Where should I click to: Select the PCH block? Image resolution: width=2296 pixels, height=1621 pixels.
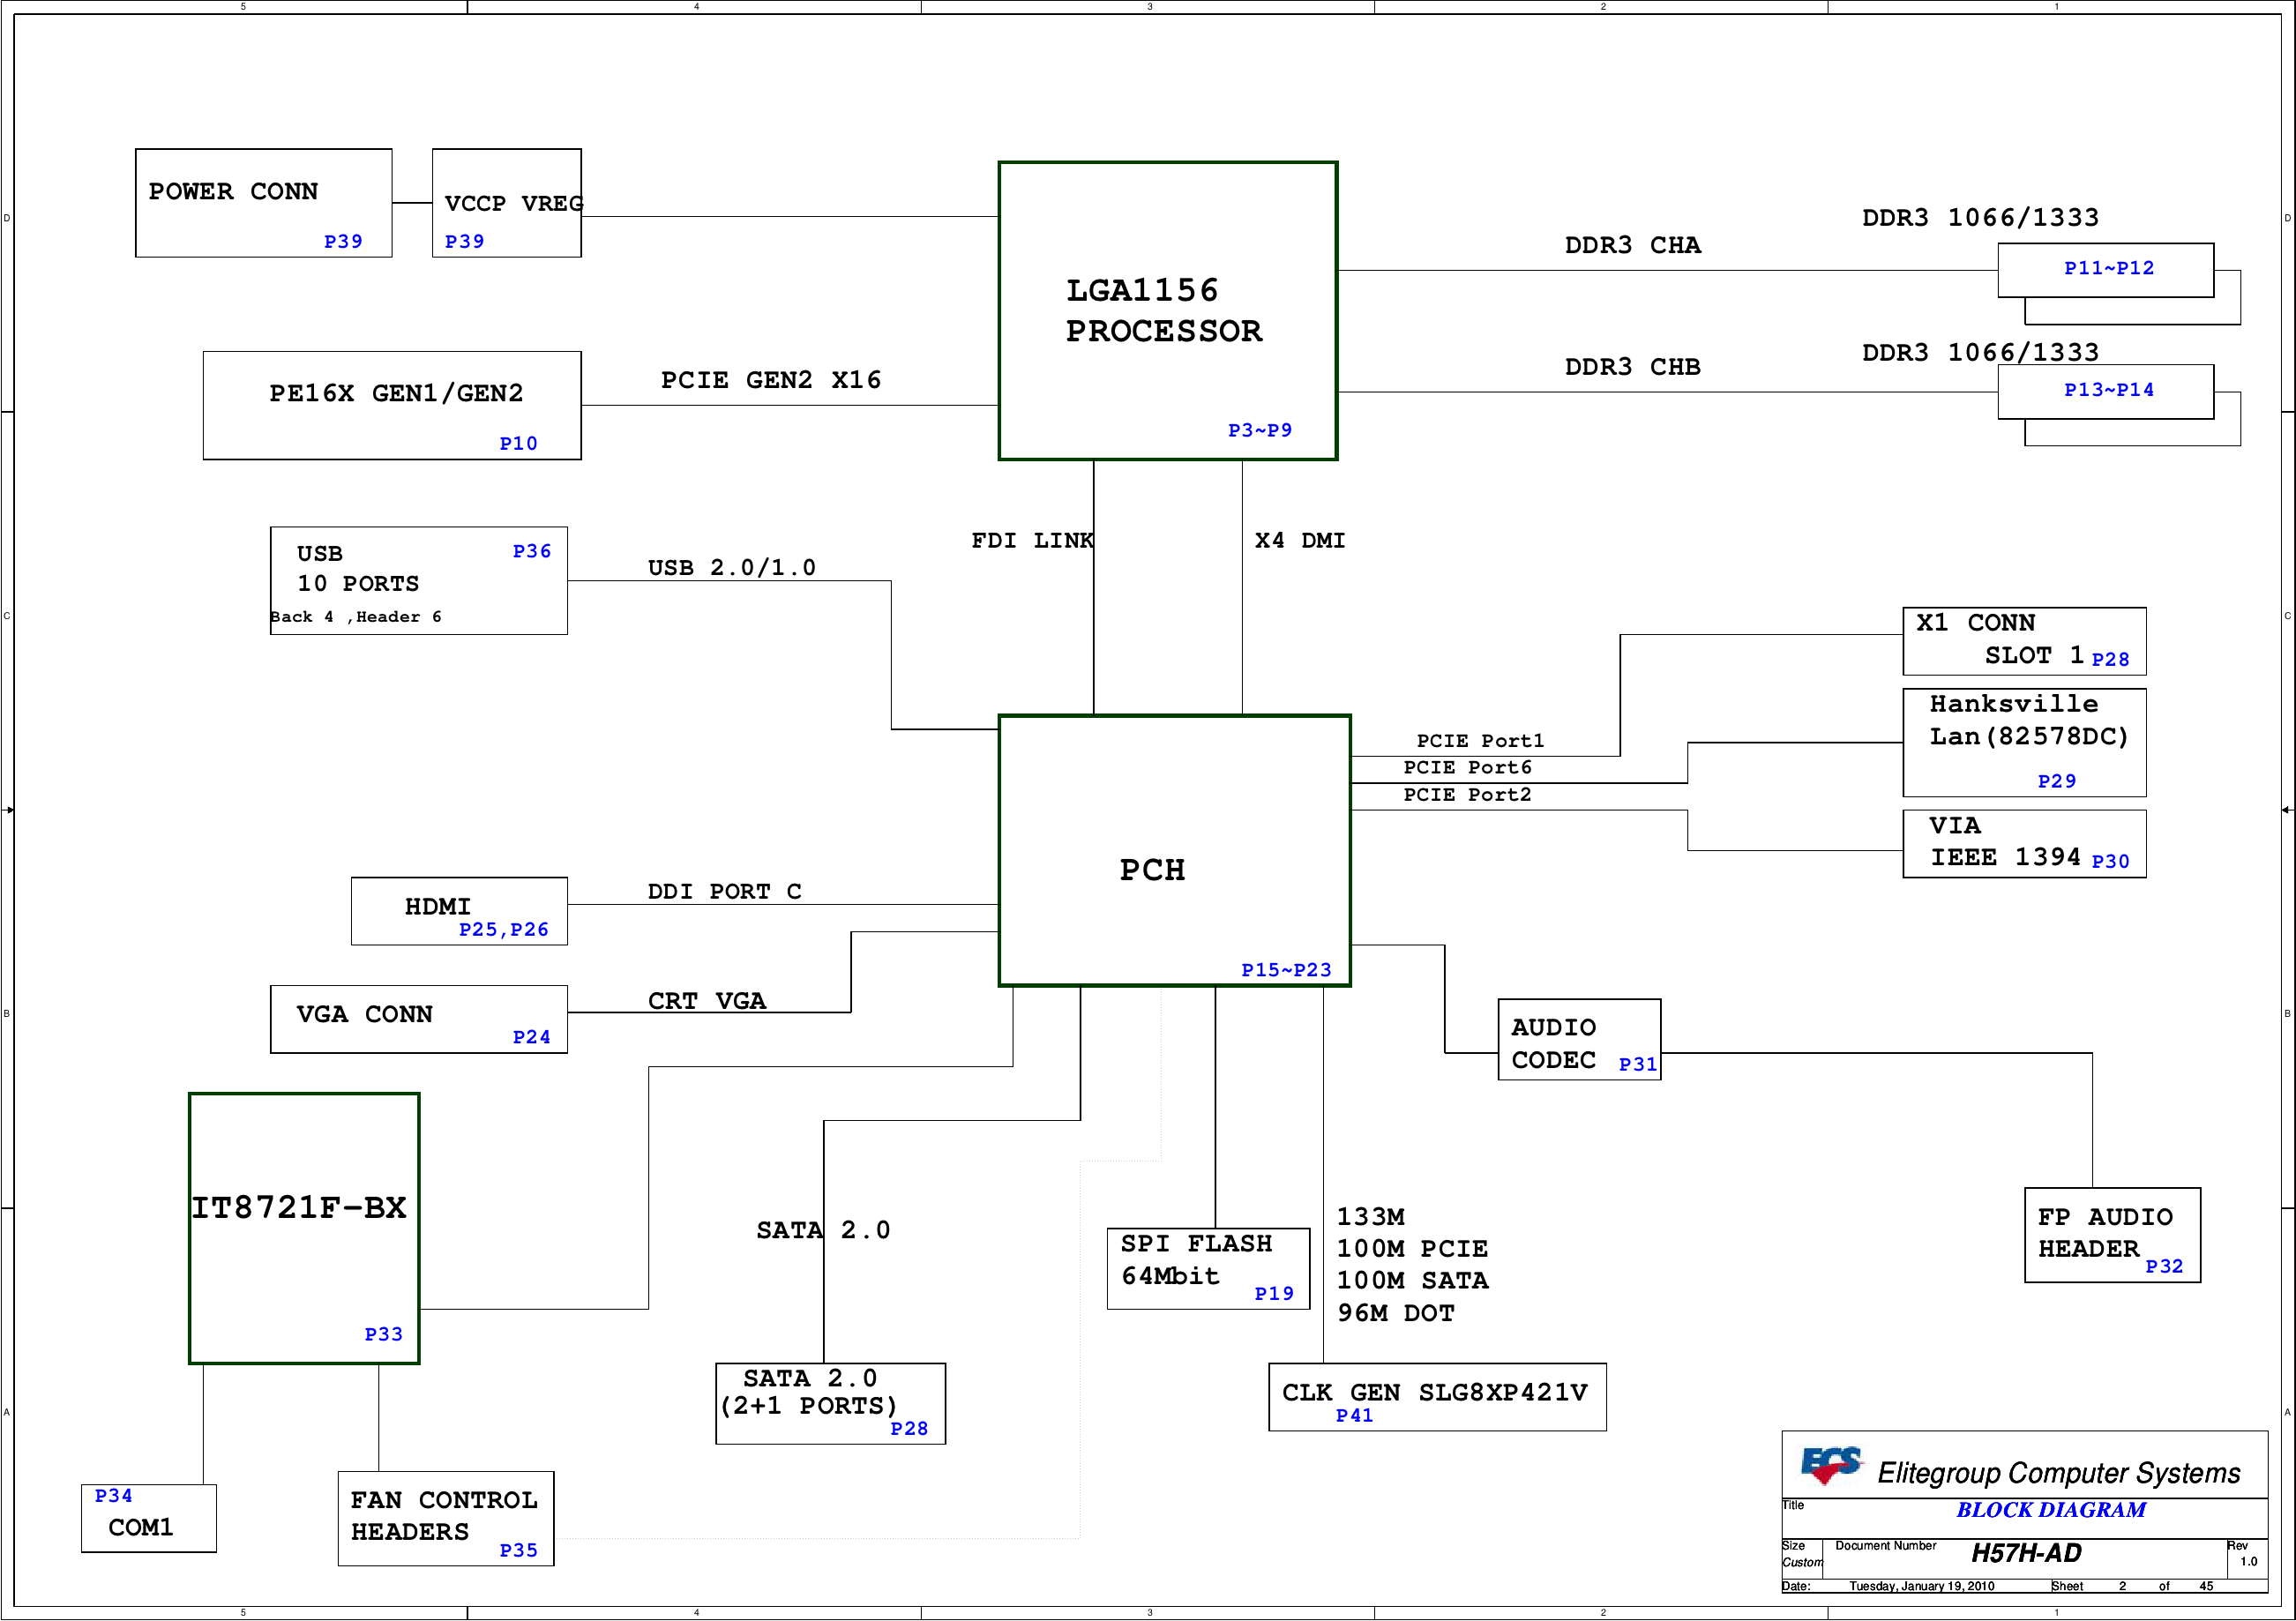1175,851
